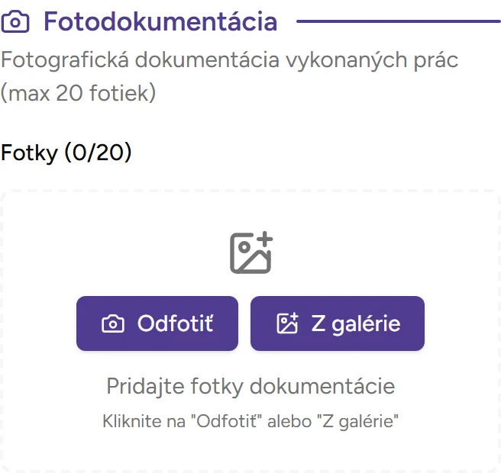The image size is (501, 473).
Task: Click the purple divider line next to heading
Action: [397, 22]
